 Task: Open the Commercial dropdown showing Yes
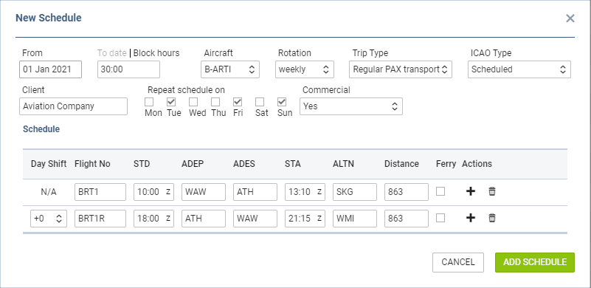351,106
